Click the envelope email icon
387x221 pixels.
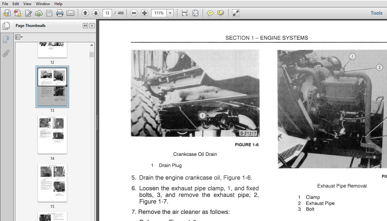[70, 13]
